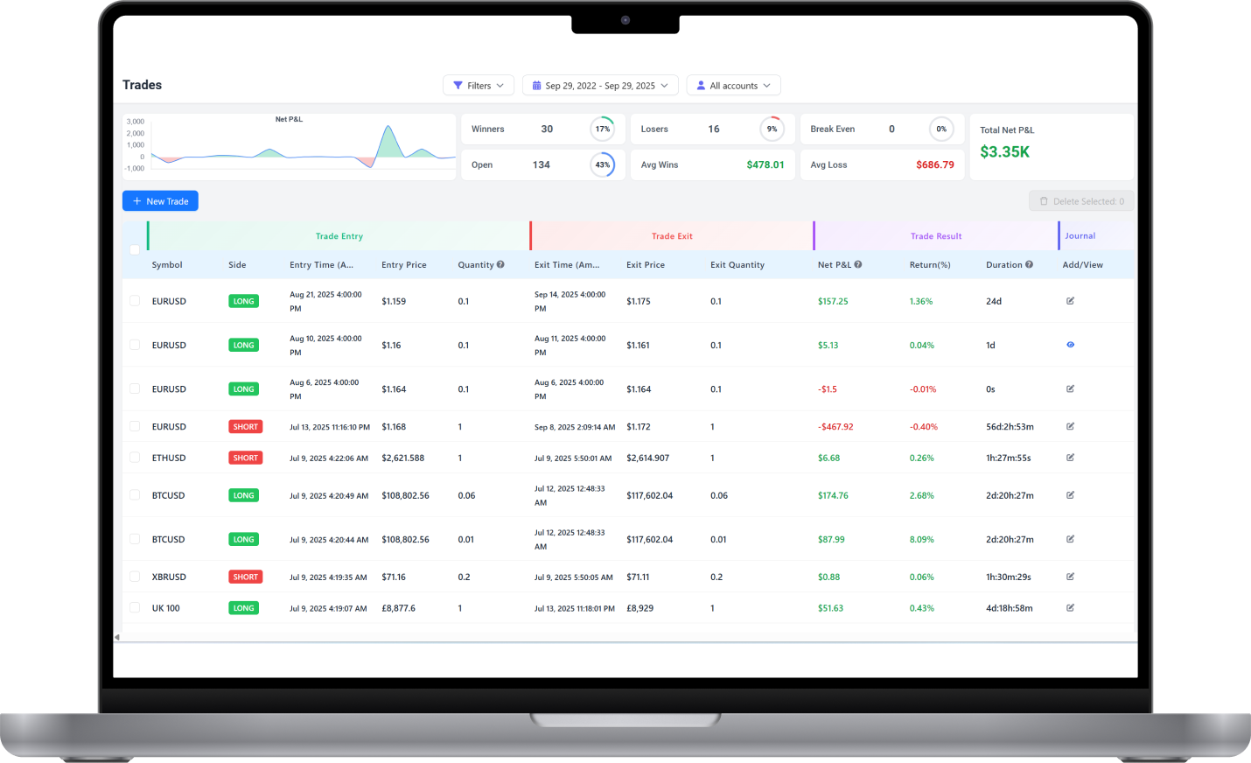1251x763 pixels.
Task: Check the ETHUSD trade row checkbox
Action: 135,458
